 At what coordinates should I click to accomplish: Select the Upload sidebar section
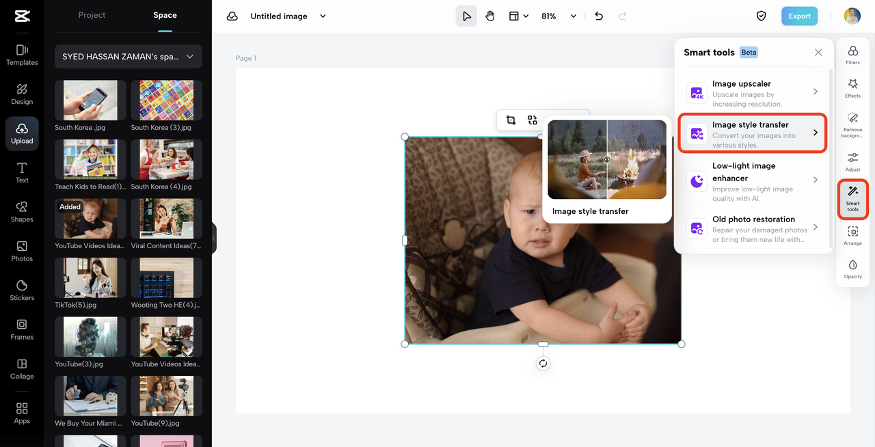click(22, 133)
